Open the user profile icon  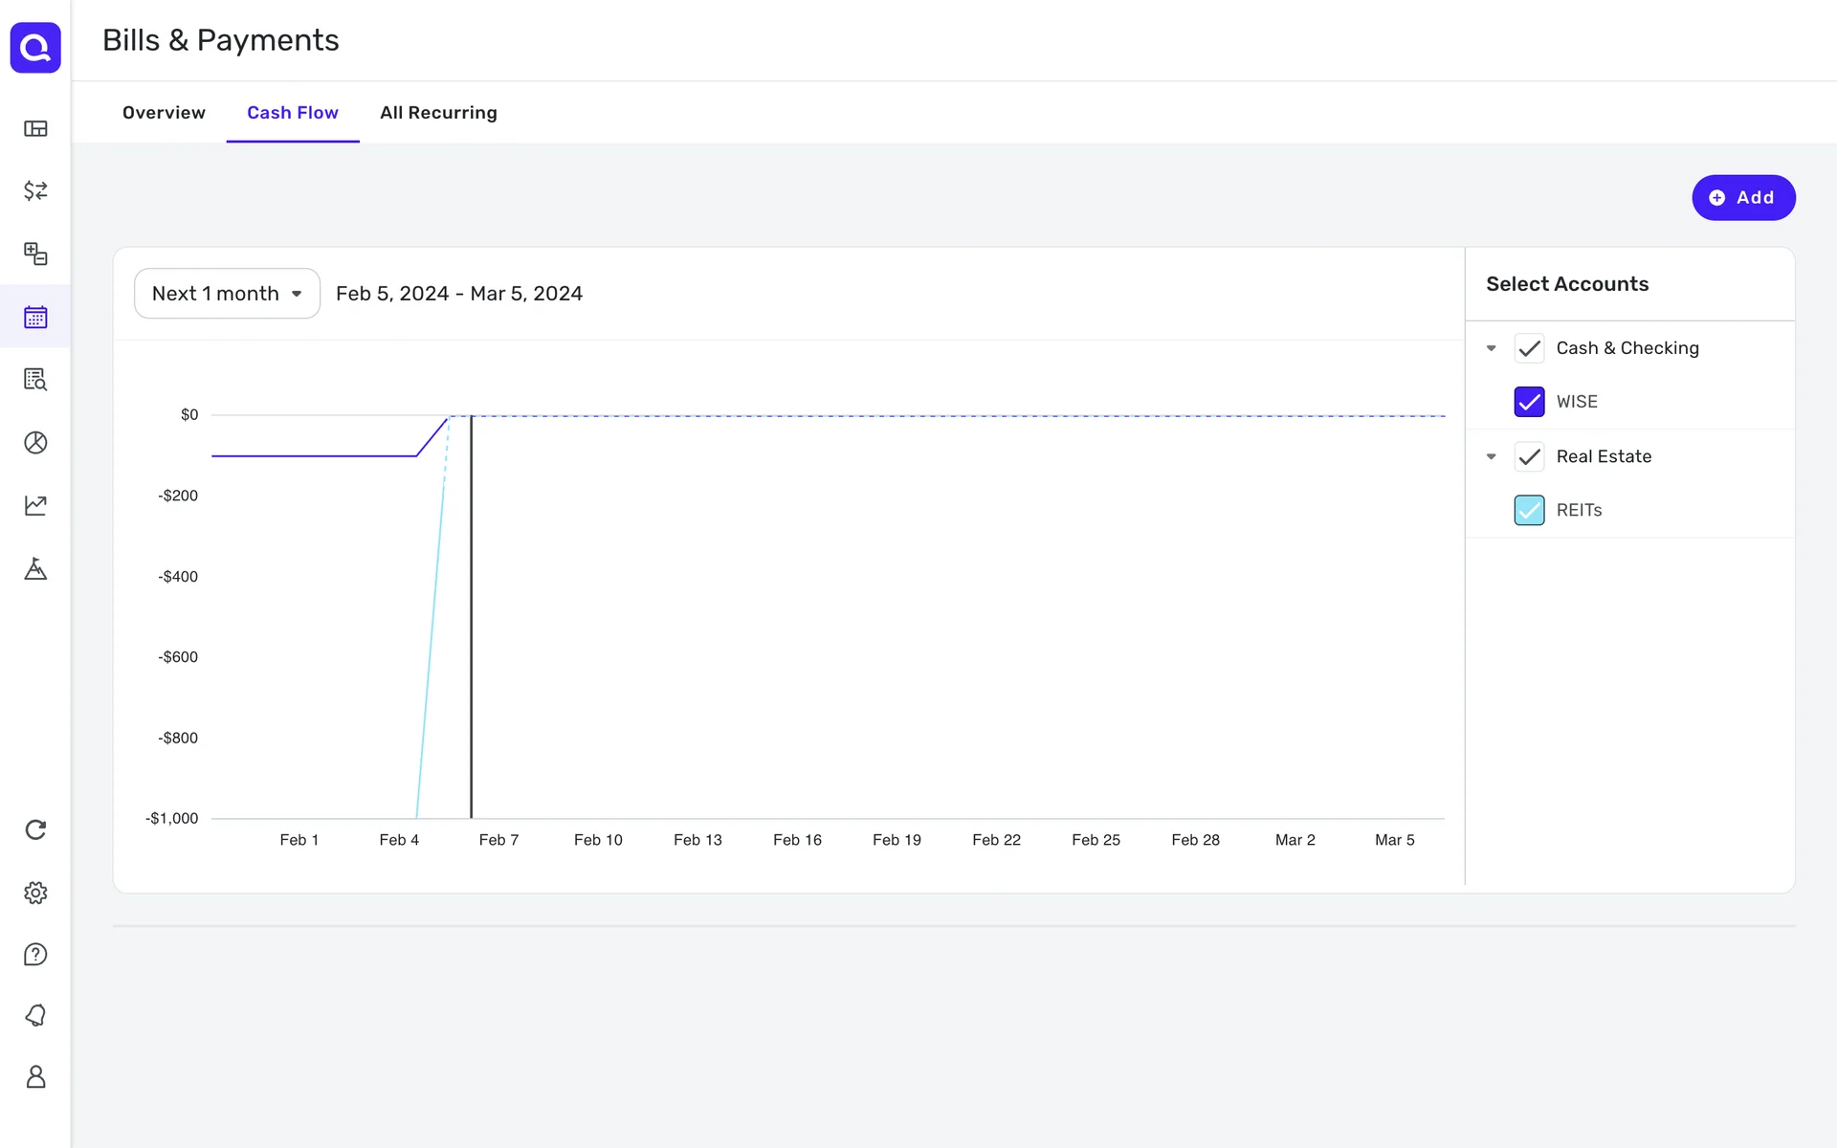[35, 1077]
